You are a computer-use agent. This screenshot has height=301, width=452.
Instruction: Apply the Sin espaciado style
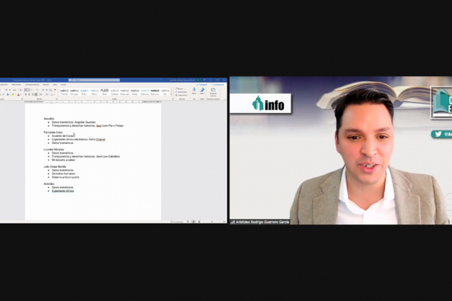click(x=74, y=92)
